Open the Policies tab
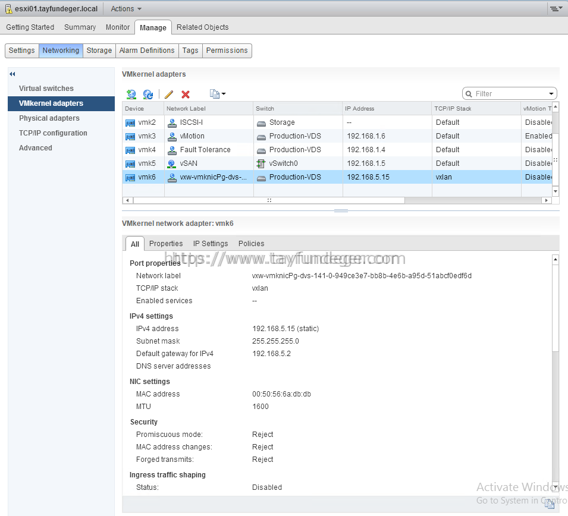Image resolution: width=568 pixels, height=516 pixels. (x=252, y=244)
